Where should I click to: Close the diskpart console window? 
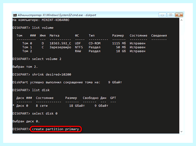tap(179, 15)
